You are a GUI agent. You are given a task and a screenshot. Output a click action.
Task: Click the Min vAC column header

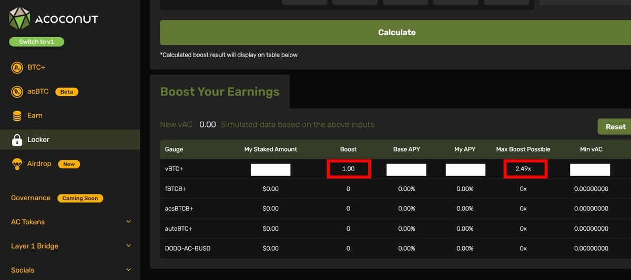[590, 149]
